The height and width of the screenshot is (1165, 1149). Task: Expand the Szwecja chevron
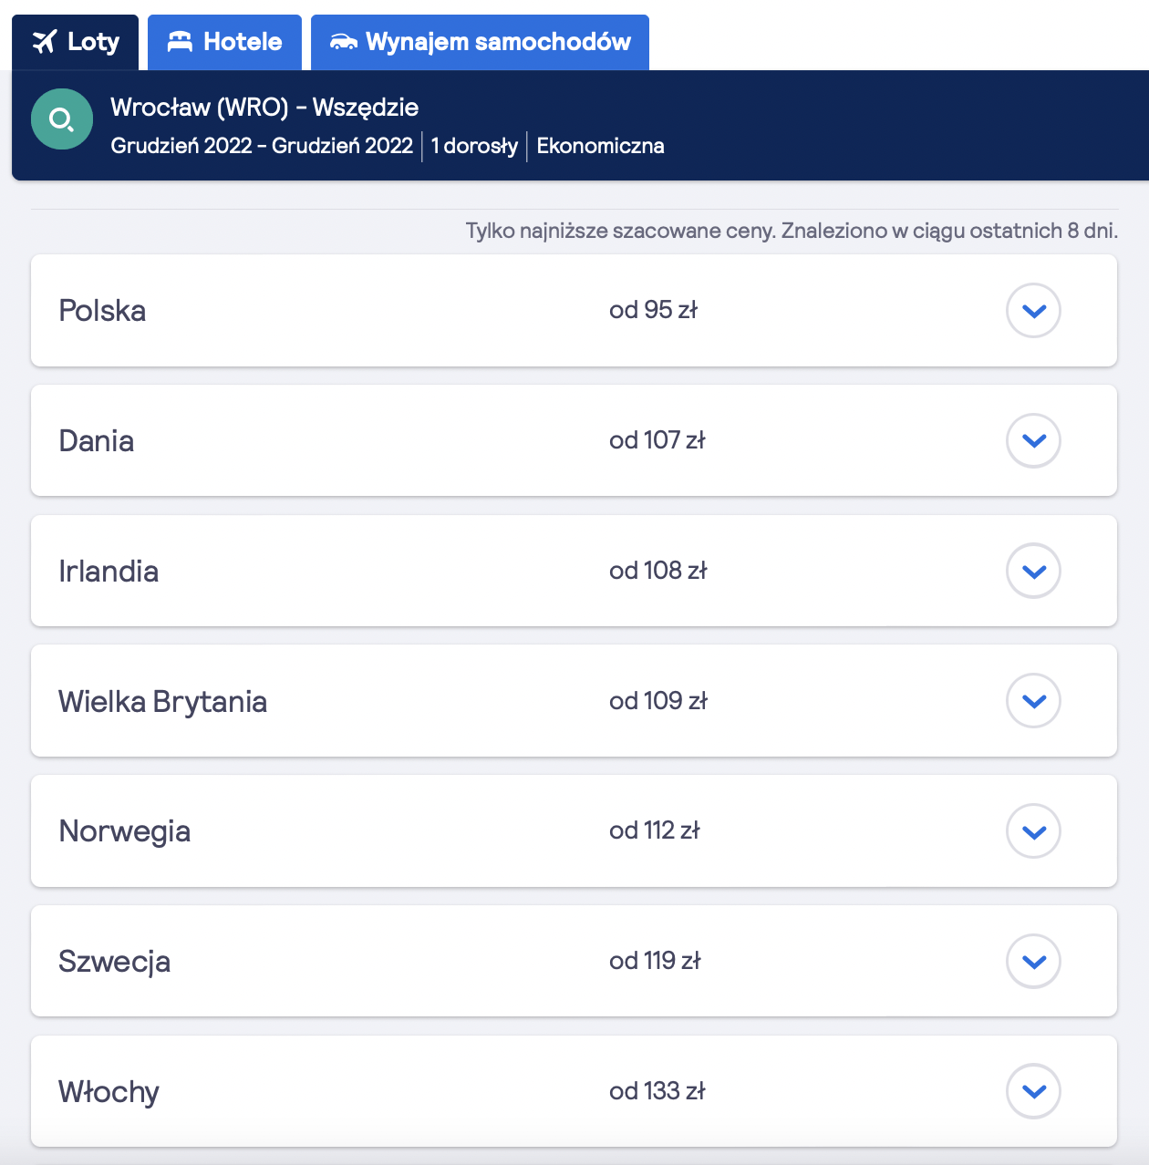[1033, 962]
